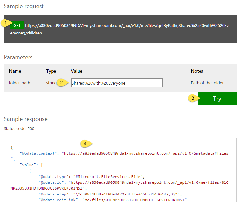
Task: Click the "@odata.editLink" key
Action: [x=58, y=200]
